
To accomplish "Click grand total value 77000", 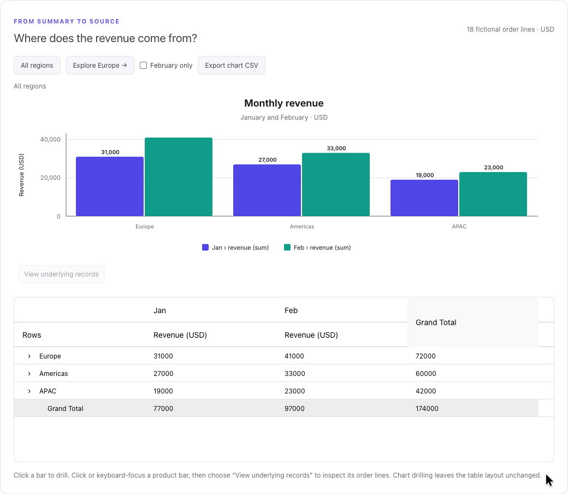I will coord(163,408).
